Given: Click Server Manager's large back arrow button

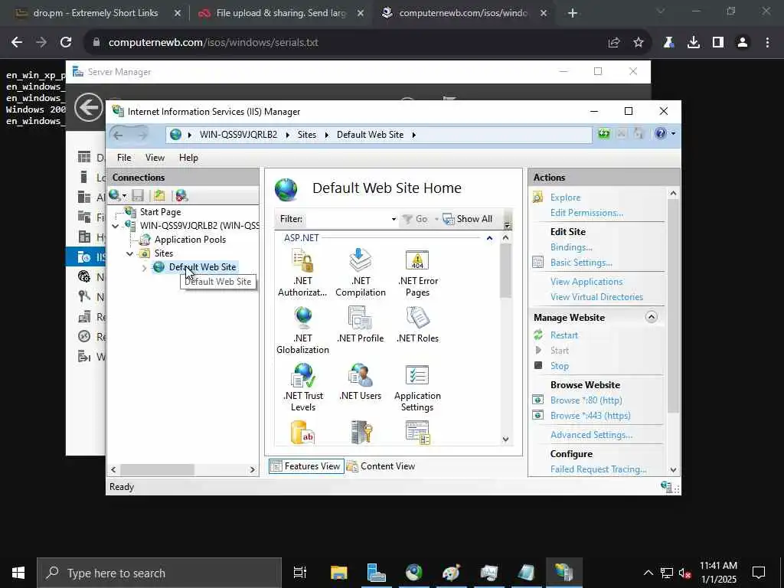Looking at the screenshot, I should [89, 107].
